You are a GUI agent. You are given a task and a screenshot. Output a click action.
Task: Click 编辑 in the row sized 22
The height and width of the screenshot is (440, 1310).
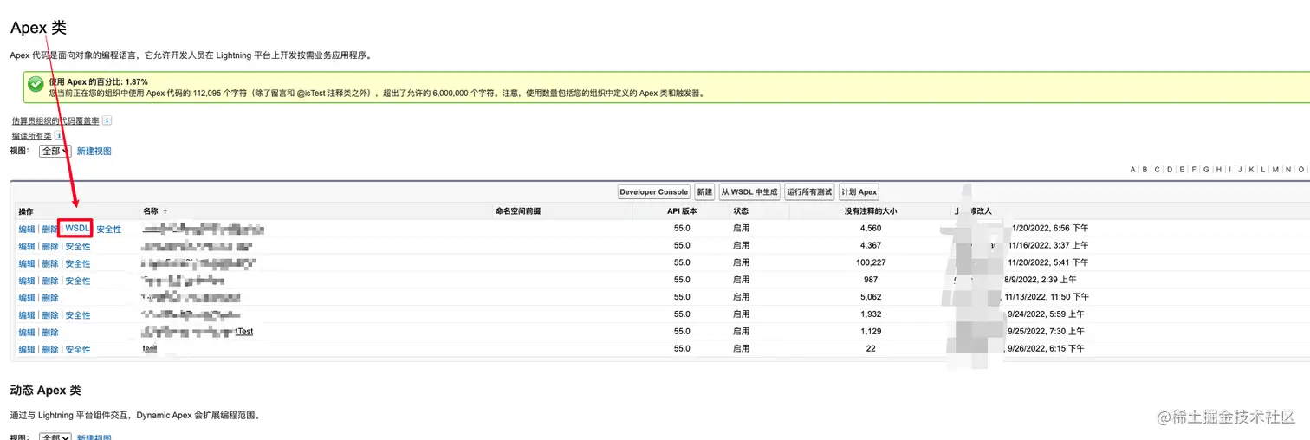(27, 350)
